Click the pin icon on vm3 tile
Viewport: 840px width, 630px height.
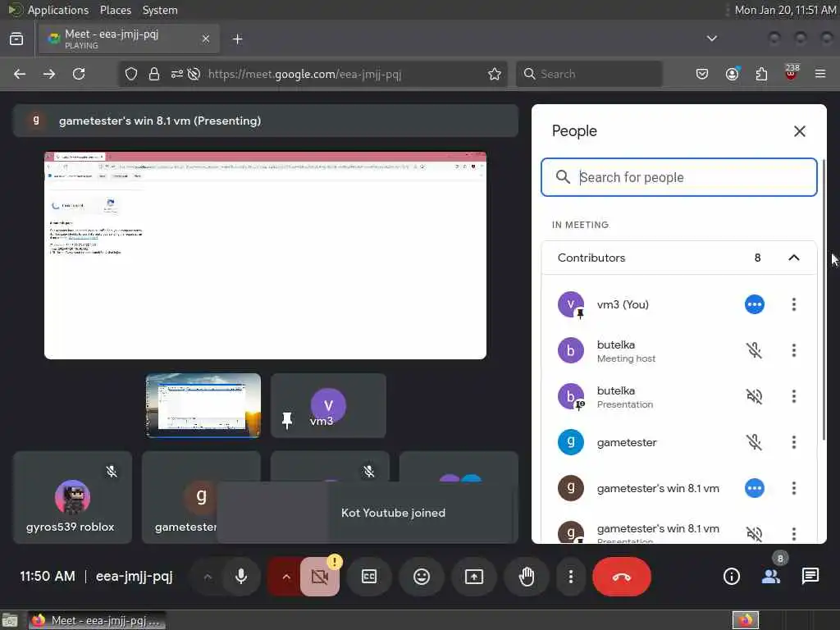287,420
